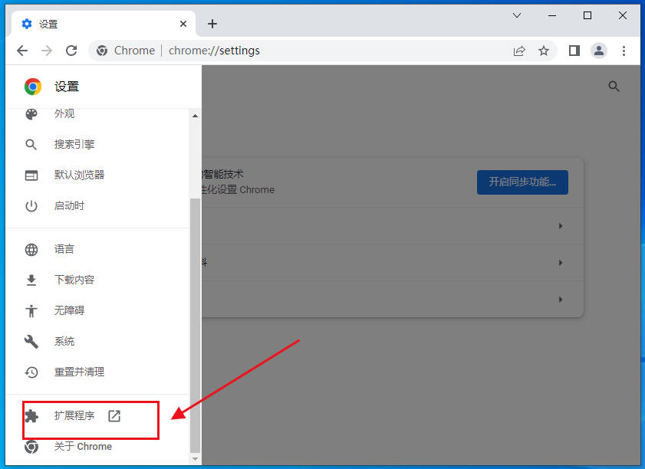Bookmark this tab with the star icon

(x=544, y=51)
